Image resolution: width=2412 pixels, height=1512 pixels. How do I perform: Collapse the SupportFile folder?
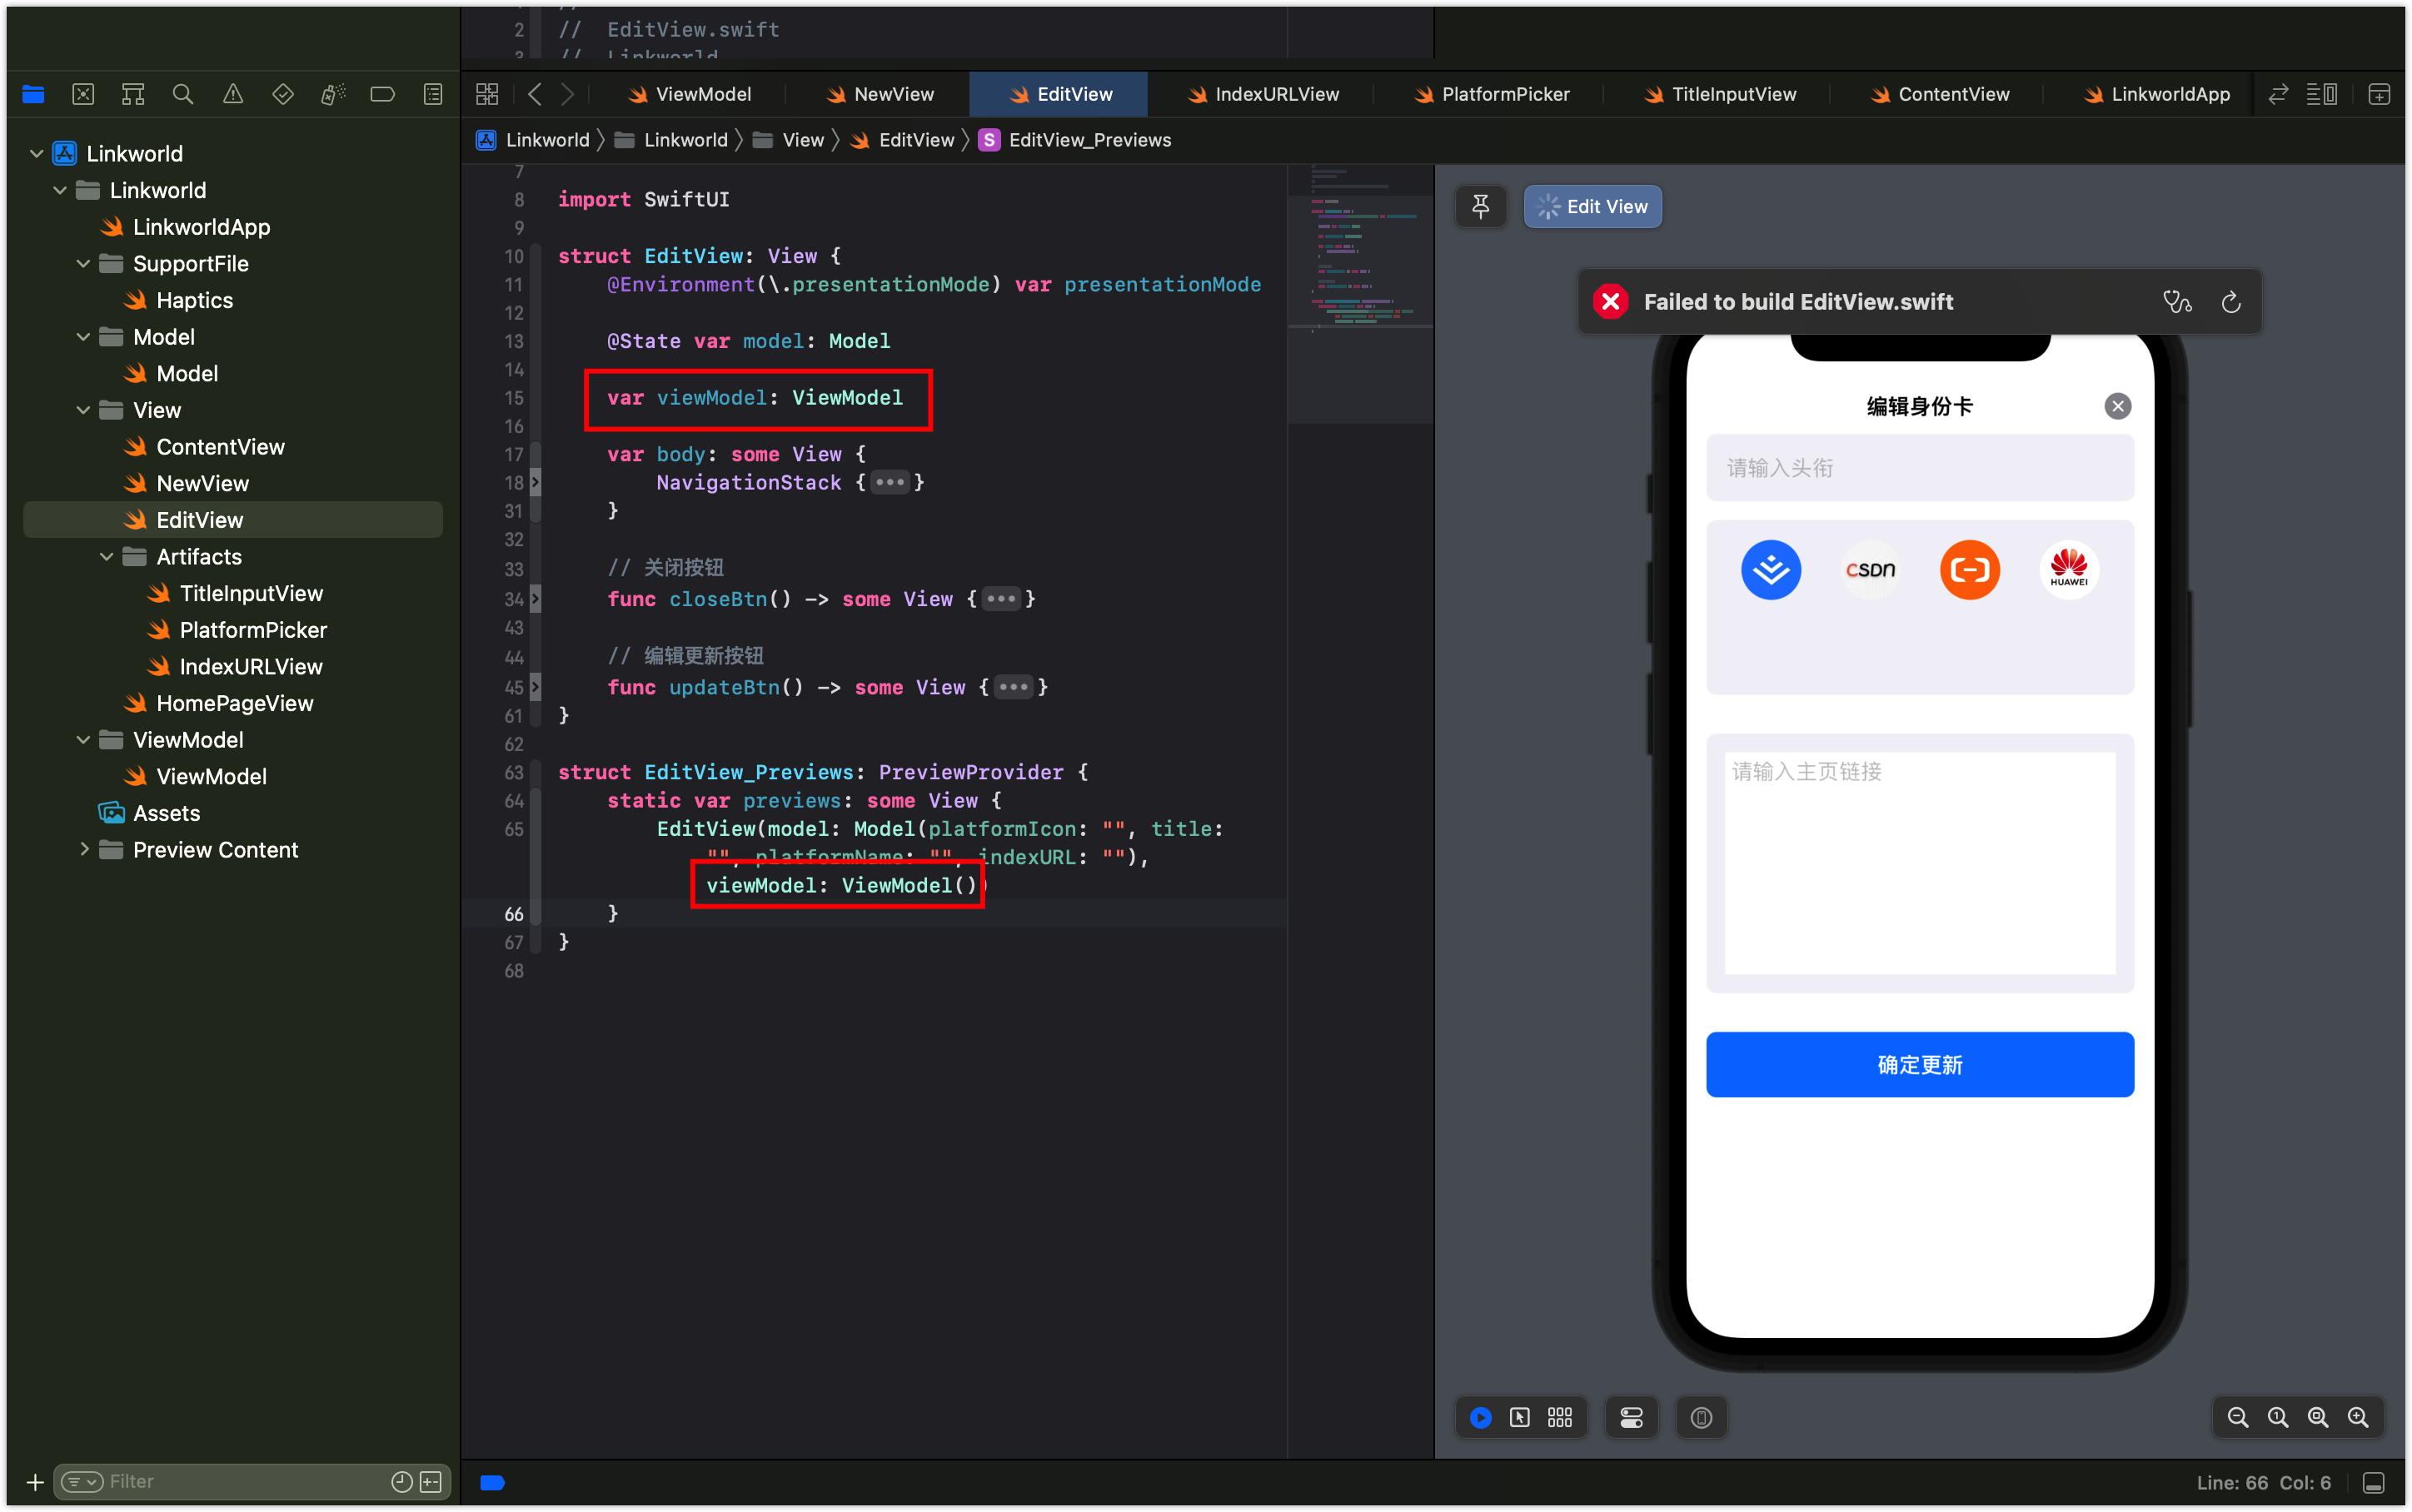click(x=83, y=264)
